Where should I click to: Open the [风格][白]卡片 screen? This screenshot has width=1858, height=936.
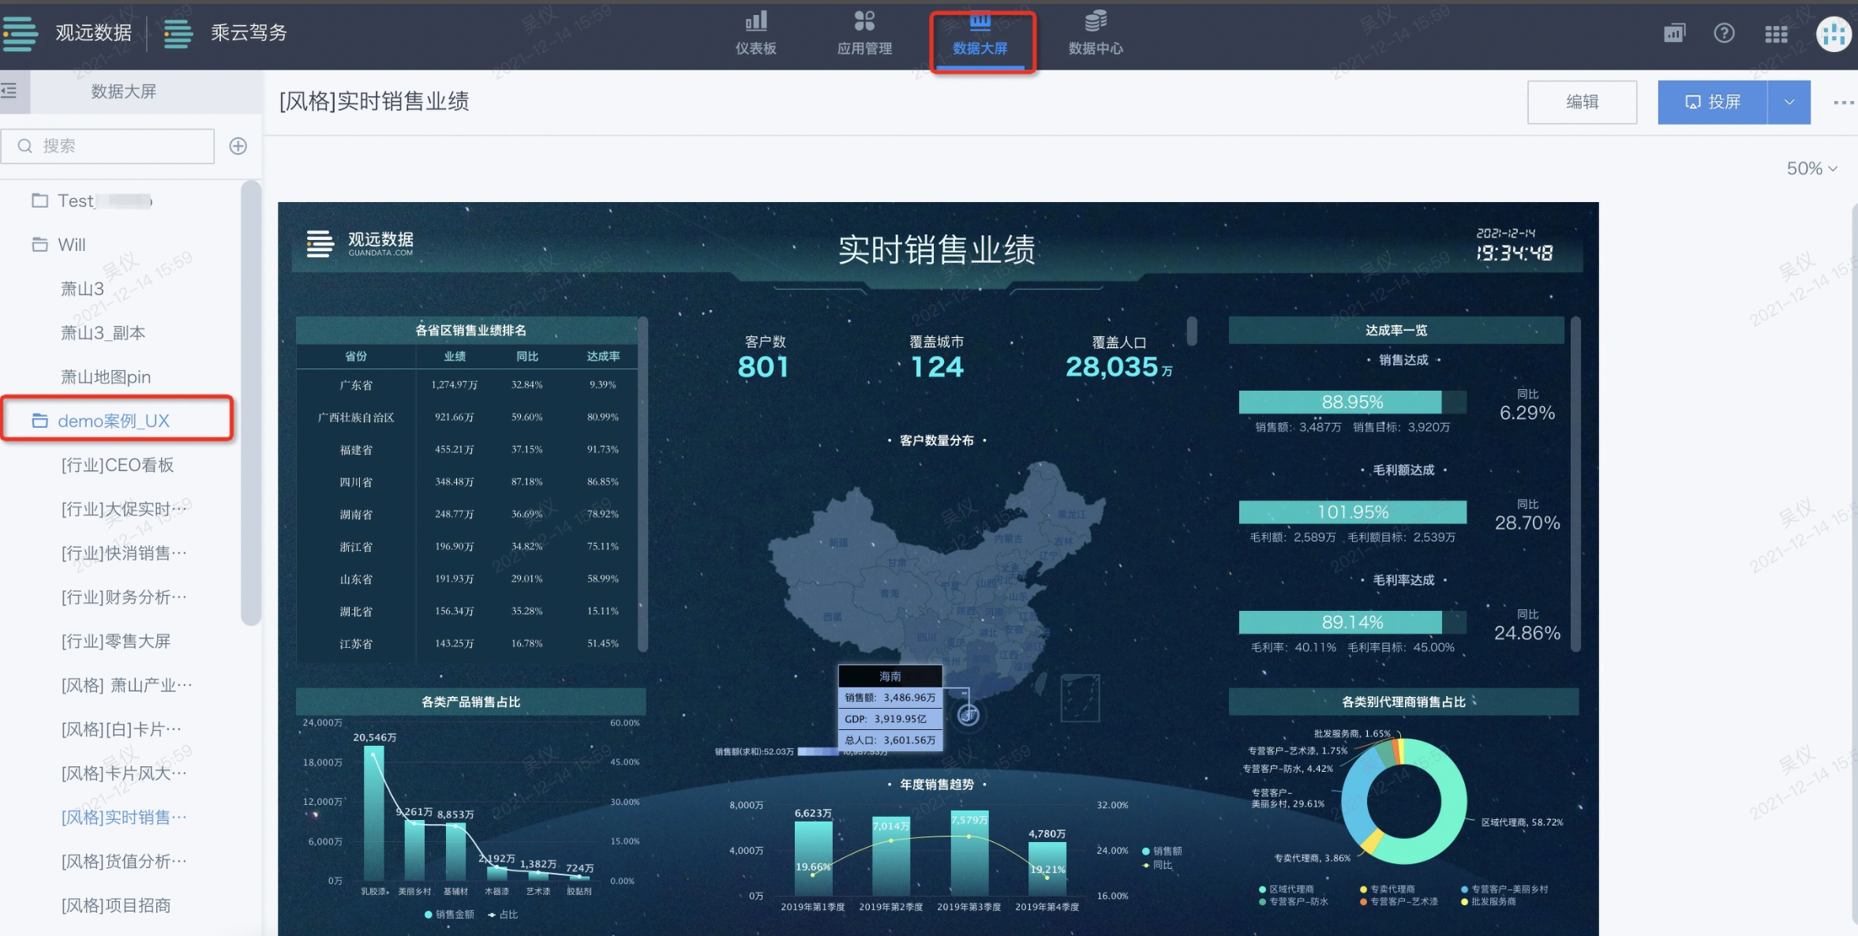click(x=121, y=729)
